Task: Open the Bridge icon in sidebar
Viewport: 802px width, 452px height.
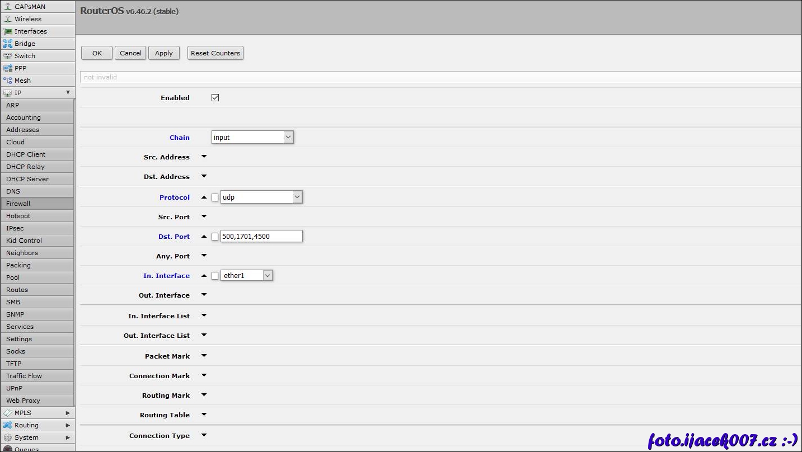Action: click(8, 44)
